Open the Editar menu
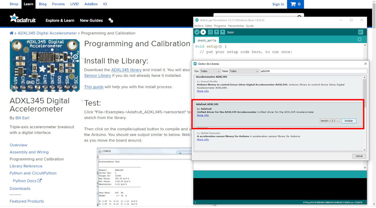This screenshot has width=376, height=208. (x=209, y=26)
